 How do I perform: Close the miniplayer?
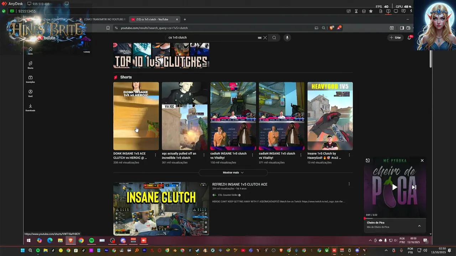click(422, 160)
